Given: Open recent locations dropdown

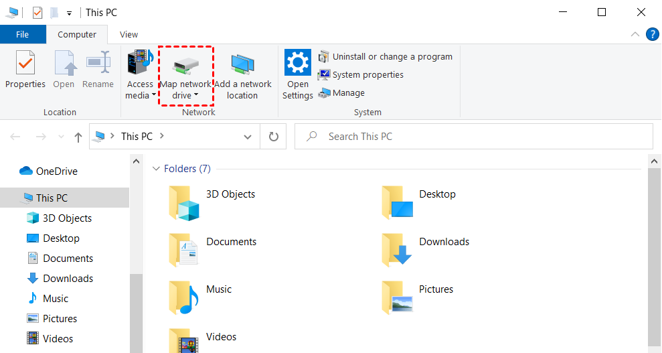Looking at the screenshot, I should pos(61,137).
